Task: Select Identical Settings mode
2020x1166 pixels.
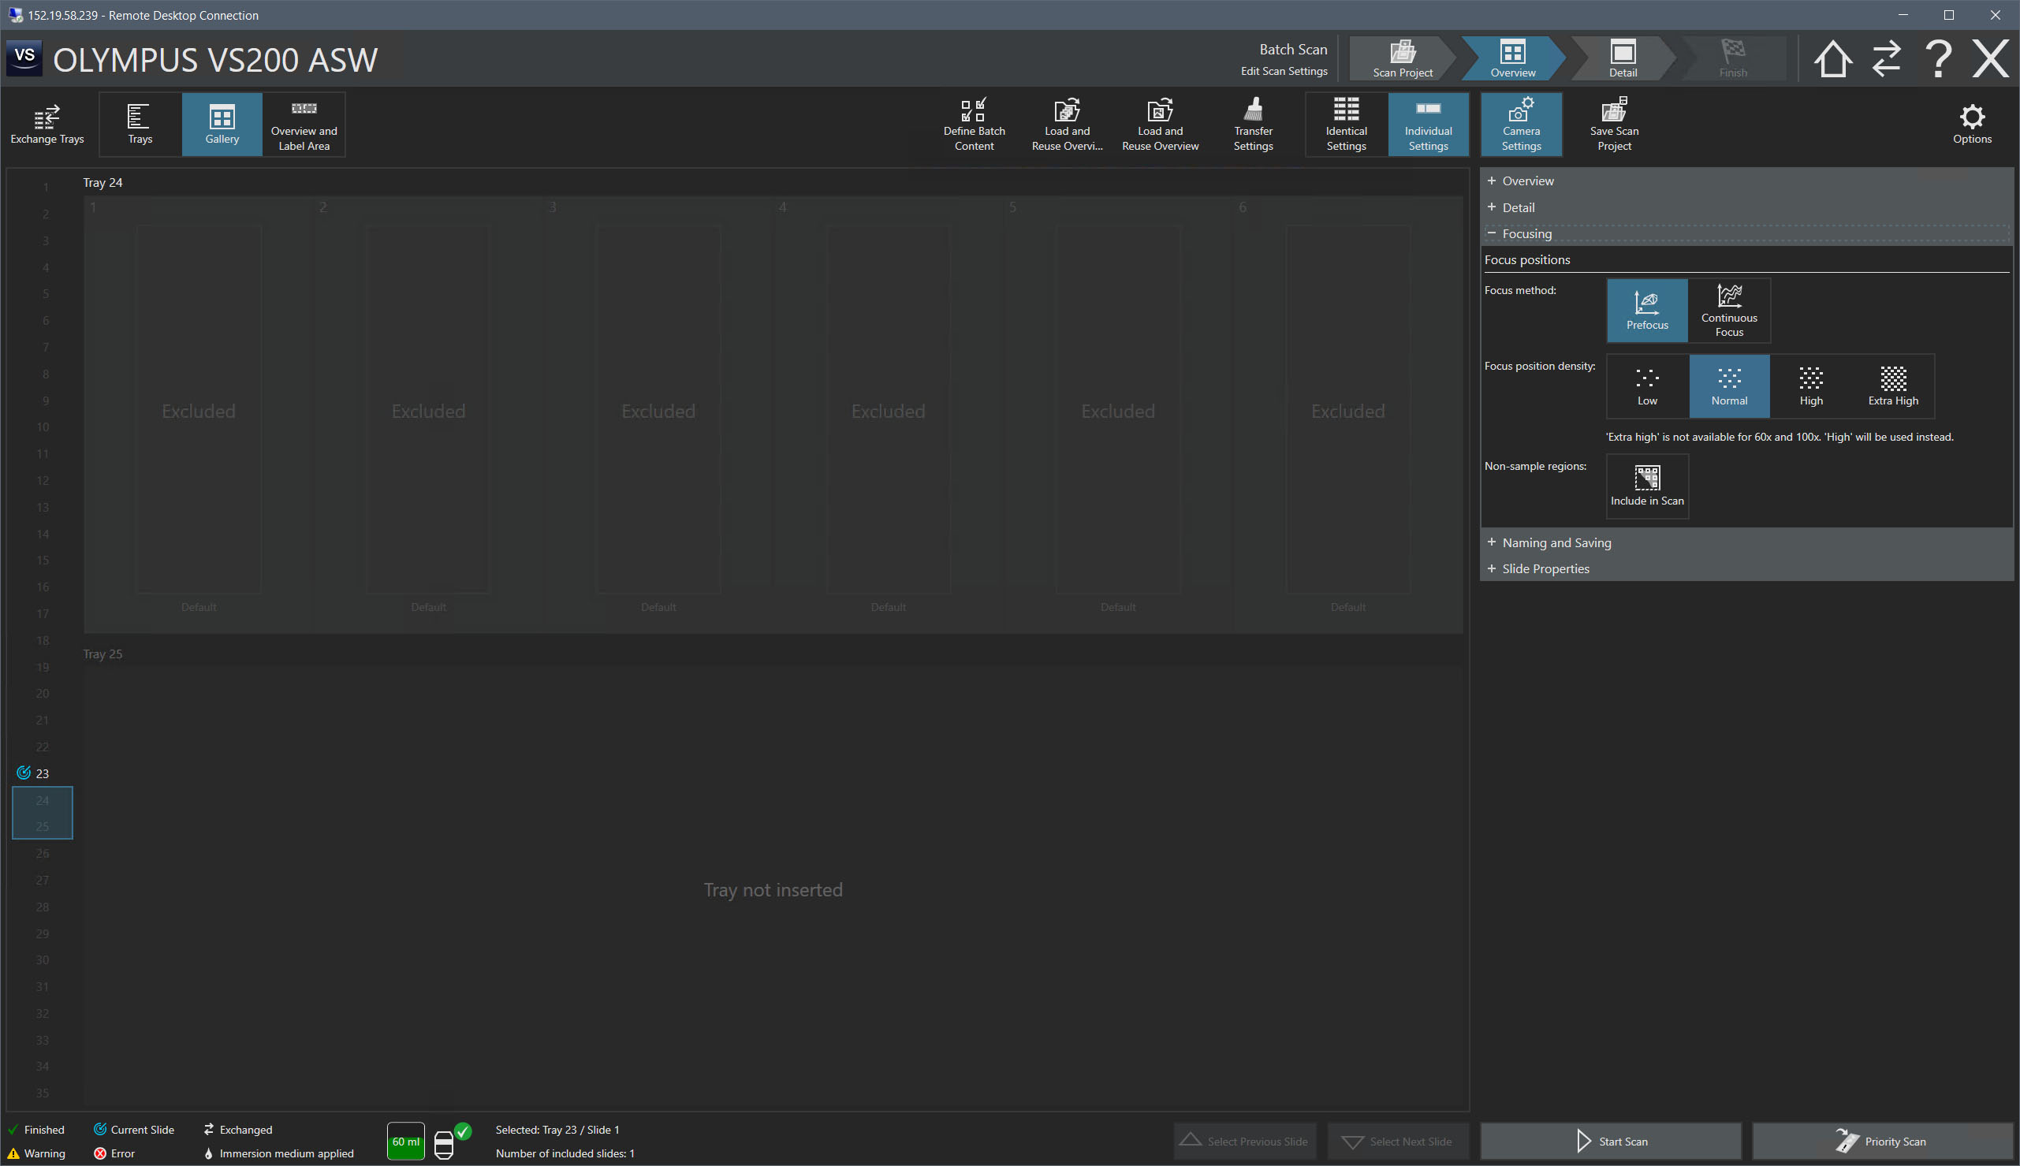Action: (1346, 124)
